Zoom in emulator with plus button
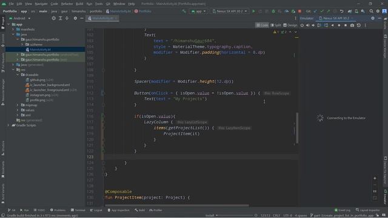 [x=375, y=178]
